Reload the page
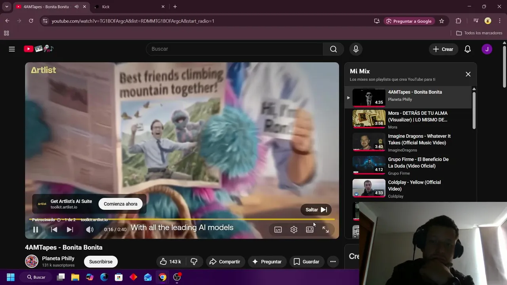Screen dimensions: 507x285 31,21
